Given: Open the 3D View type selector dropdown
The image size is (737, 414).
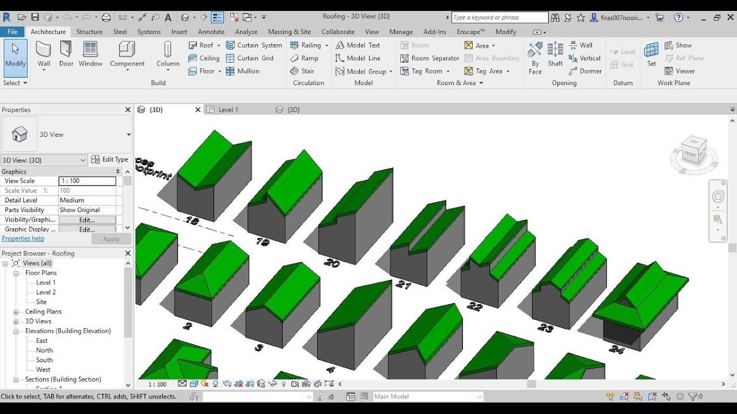Looking at the screenshot, I should 128,135.
